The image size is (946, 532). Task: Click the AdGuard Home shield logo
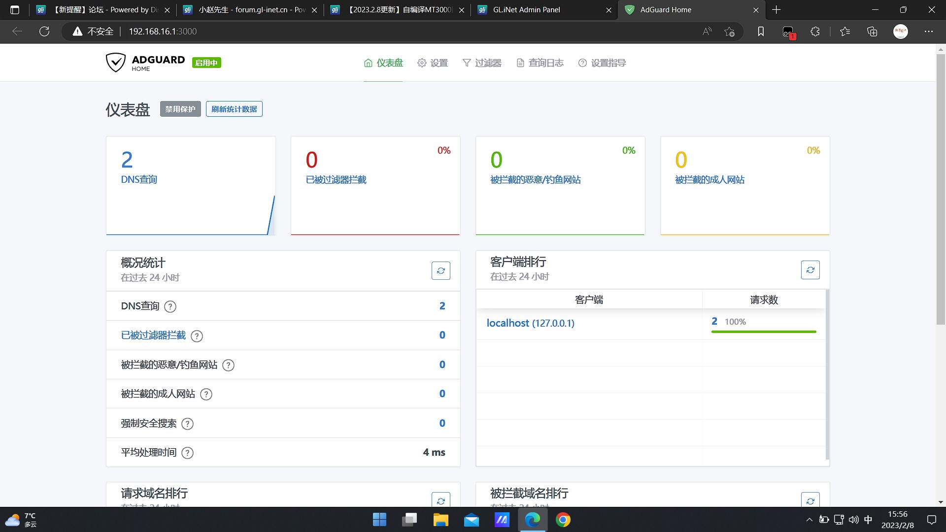point(116,63)
